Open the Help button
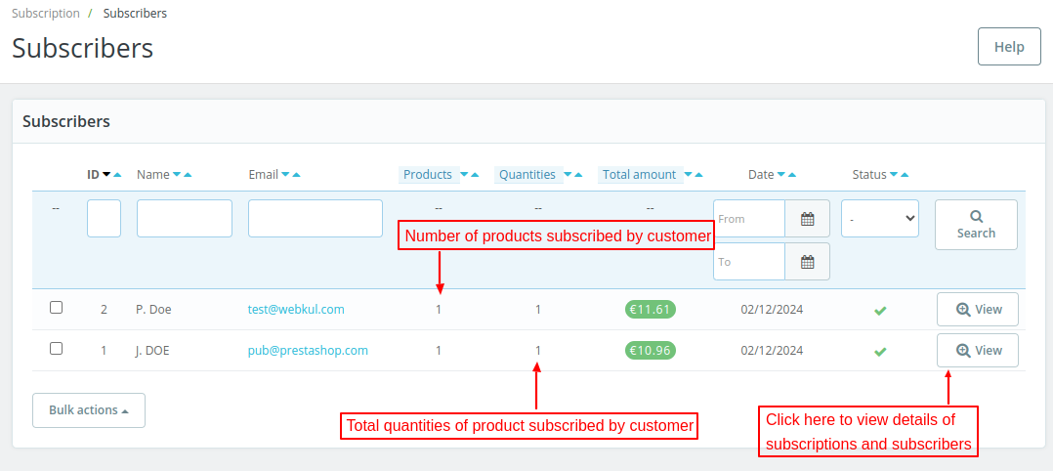The image size is (1053, 471). [1009, 47]
